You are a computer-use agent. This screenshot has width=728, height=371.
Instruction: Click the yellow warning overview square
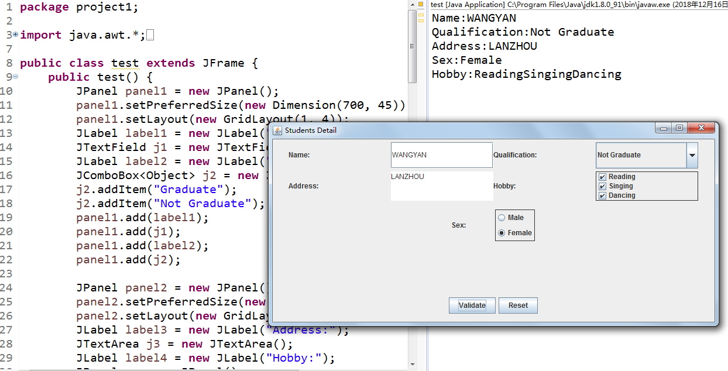click(x=421, y=4)
